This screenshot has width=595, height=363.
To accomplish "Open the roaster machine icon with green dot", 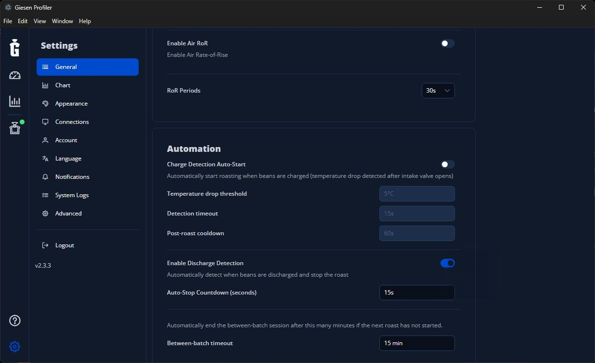I will (x=15, y=128).
